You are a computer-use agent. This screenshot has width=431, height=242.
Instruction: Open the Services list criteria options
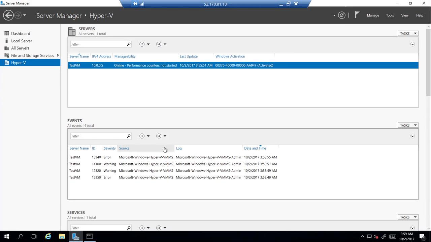[x=144, y=228]
